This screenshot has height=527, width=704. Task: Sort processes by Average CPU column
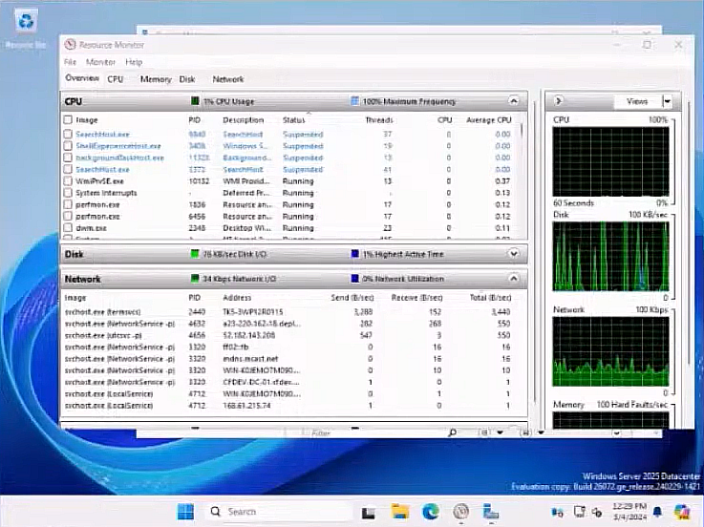(x=489, y=120)
